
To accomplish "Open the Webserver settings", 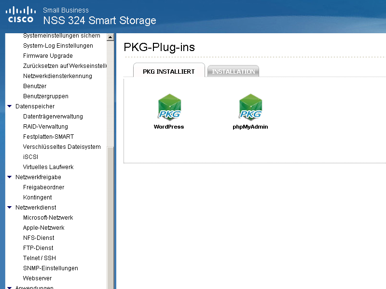I will 38,278.
